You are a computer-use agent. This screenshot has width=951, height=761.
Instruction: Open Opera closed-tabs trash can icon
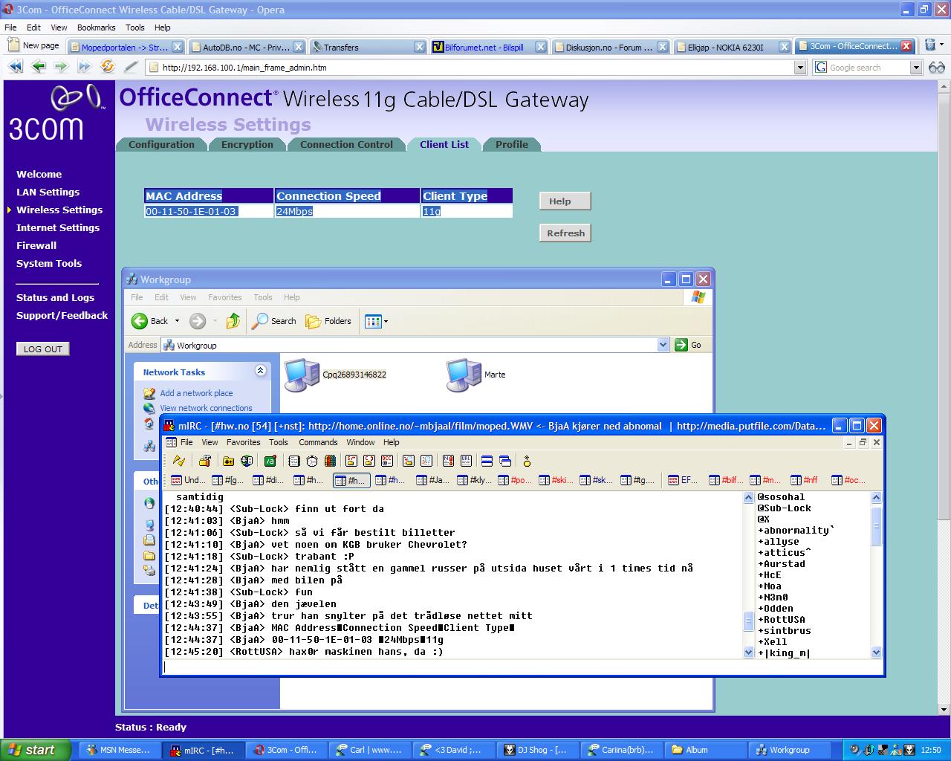tap(930, 46)
